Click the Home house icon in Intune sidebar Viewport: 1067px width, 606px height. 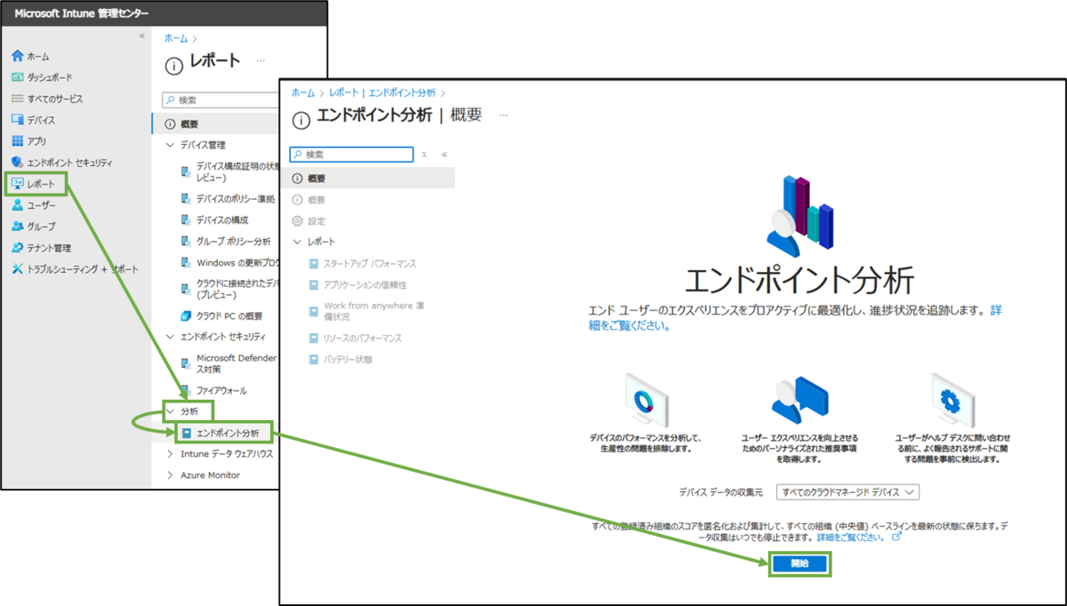pyautogui.click(x=17, y=56)
